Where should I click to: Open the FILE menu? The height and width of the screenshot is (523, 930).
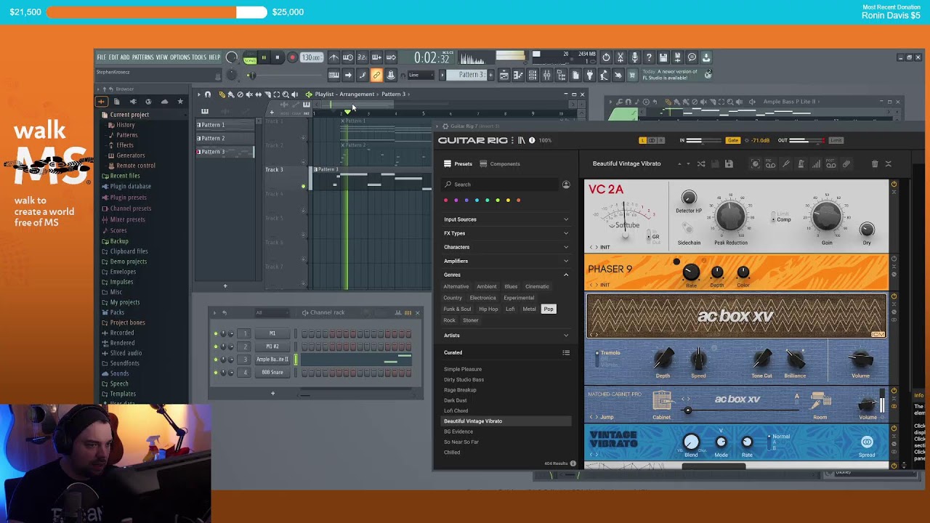(102, 57)
